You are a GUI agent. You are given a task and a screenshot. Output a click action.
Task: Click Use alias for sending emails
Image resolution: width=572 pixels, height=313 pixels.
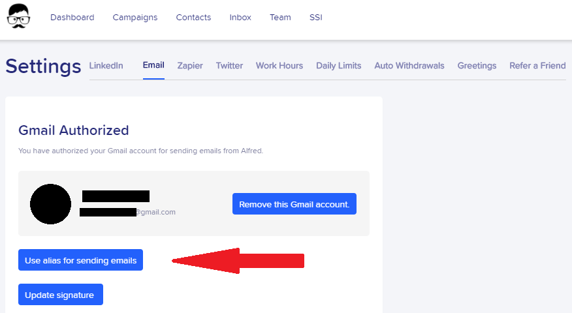click(80, 260)
